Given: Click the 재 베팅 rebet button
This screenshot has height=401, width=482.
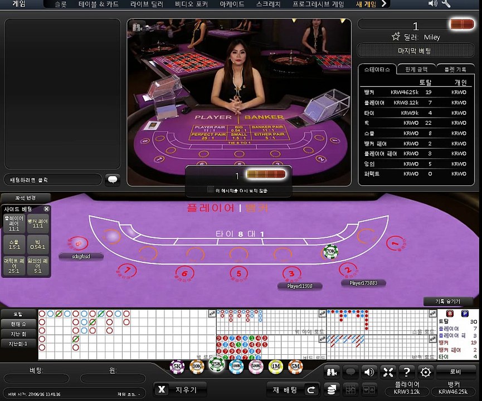Looking at the screenshot, I should tap(293, 390).
